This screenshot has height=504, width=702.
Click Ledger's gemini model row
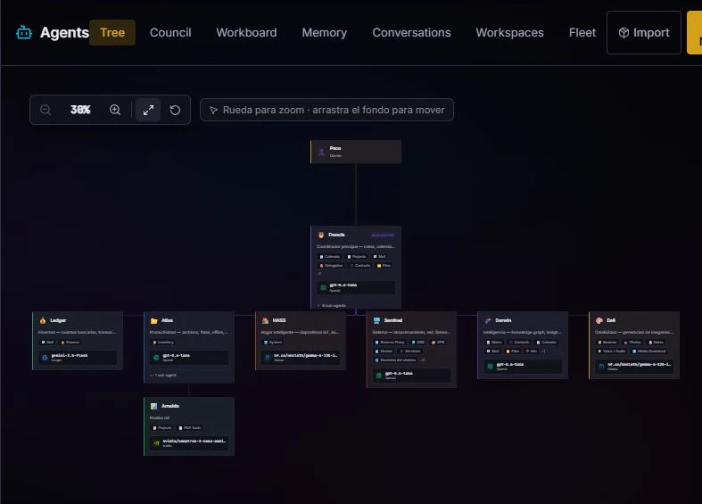coord(78,358)
